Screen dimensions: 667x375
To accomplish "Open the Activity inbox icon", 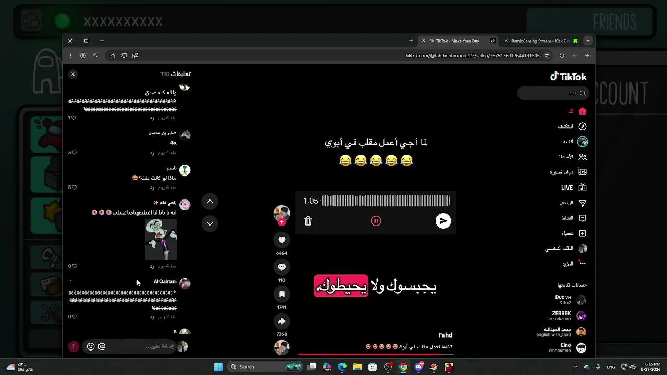I will point(583,218).
